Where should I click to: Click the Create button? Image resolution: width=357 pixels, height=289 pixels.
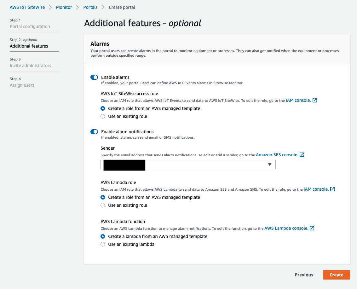[336, 275]
